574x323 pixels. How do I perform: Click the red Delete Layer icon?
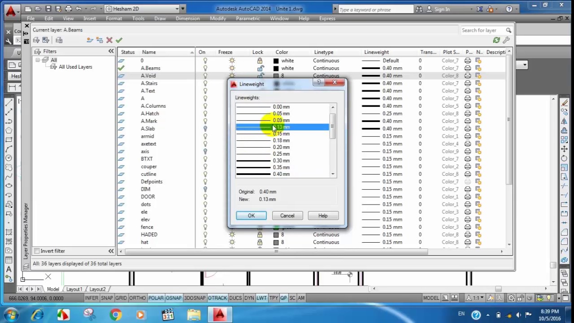(x=109, y=40)
